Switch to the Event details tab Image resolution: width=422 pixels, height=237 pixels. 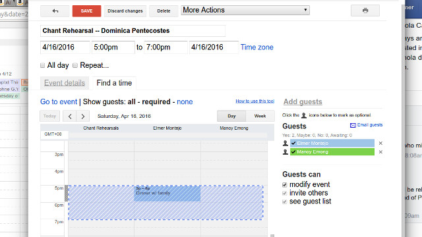pos(65,83)
